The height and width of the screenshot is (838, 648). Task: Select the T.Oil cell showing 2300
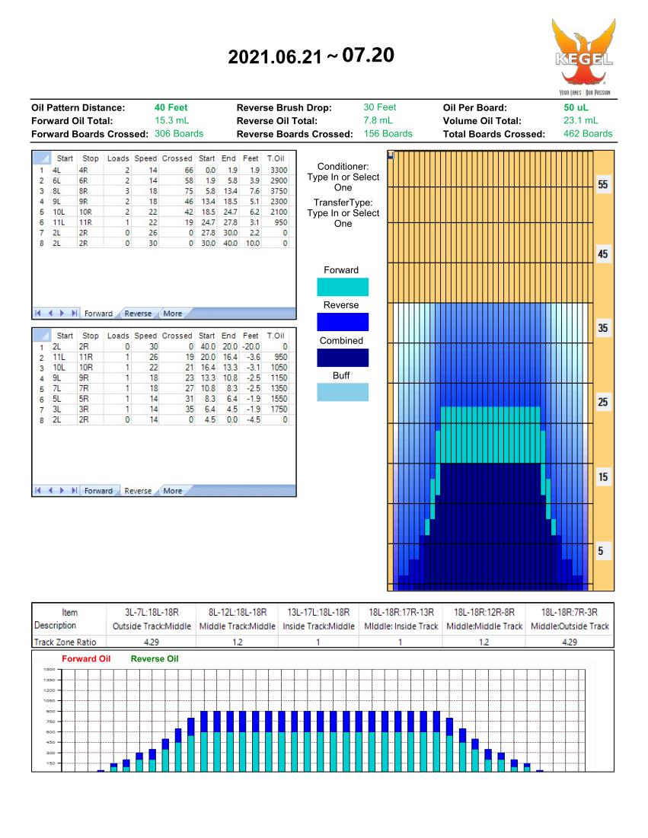279,202
